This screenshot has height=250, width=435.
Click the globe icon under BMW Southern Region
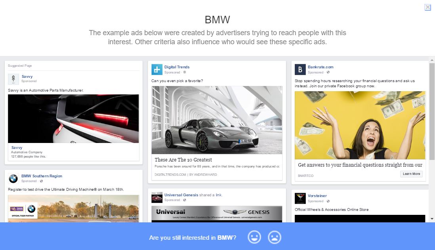pyautogui.click(x=41, y=181)
